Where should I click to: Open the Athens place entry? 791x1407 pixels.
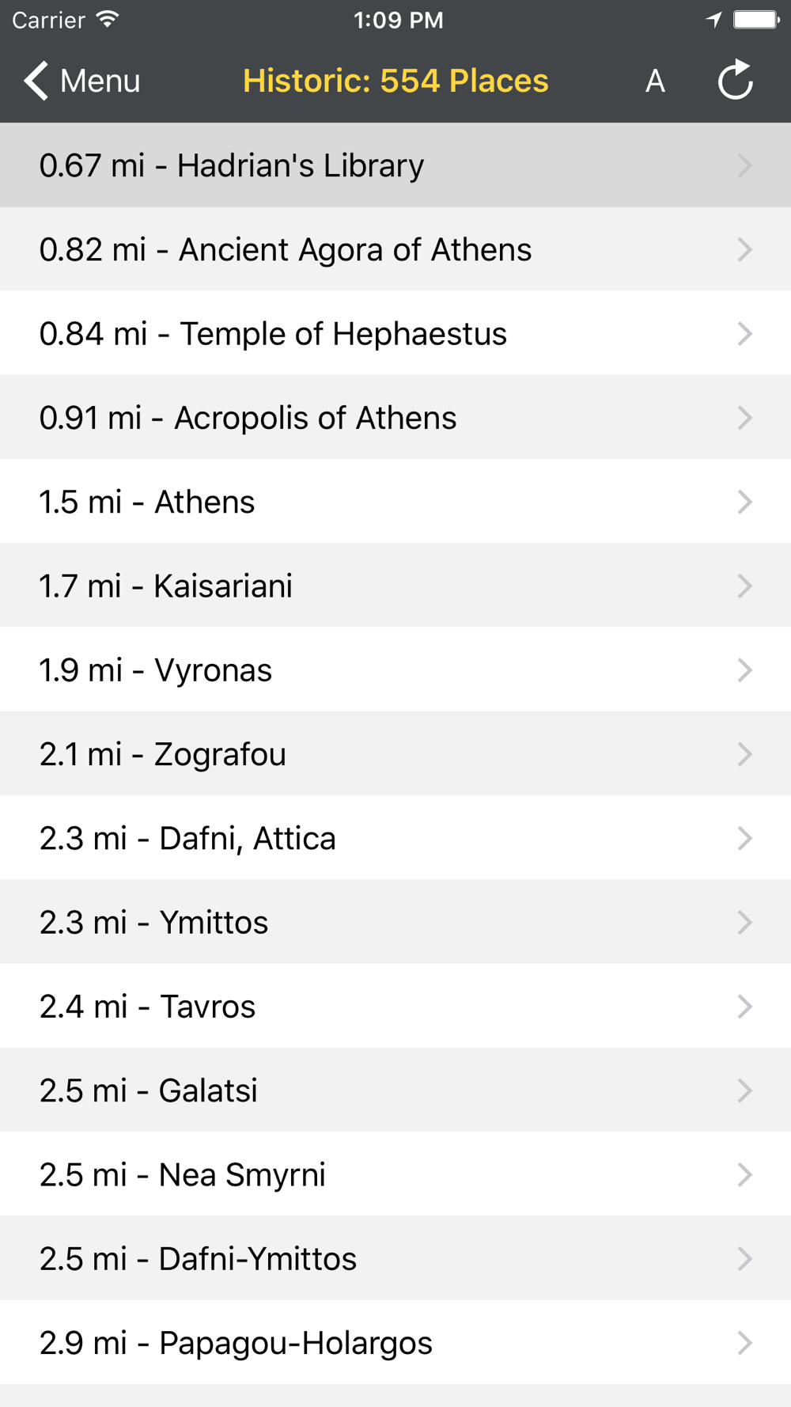(x=395, y=502)
